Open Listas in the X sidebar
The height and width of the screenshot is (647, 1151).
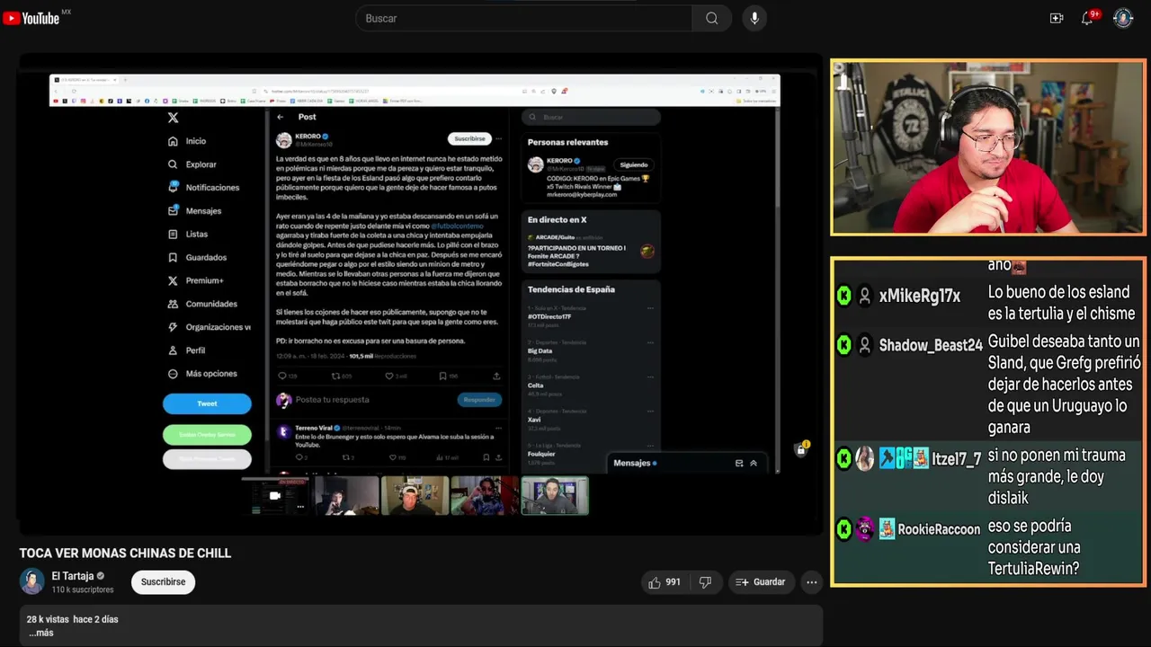coord(188,235)
